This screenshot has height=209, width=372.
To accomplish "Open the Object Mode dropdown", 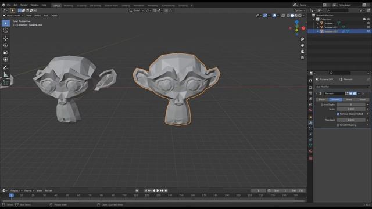I will 13,16.
